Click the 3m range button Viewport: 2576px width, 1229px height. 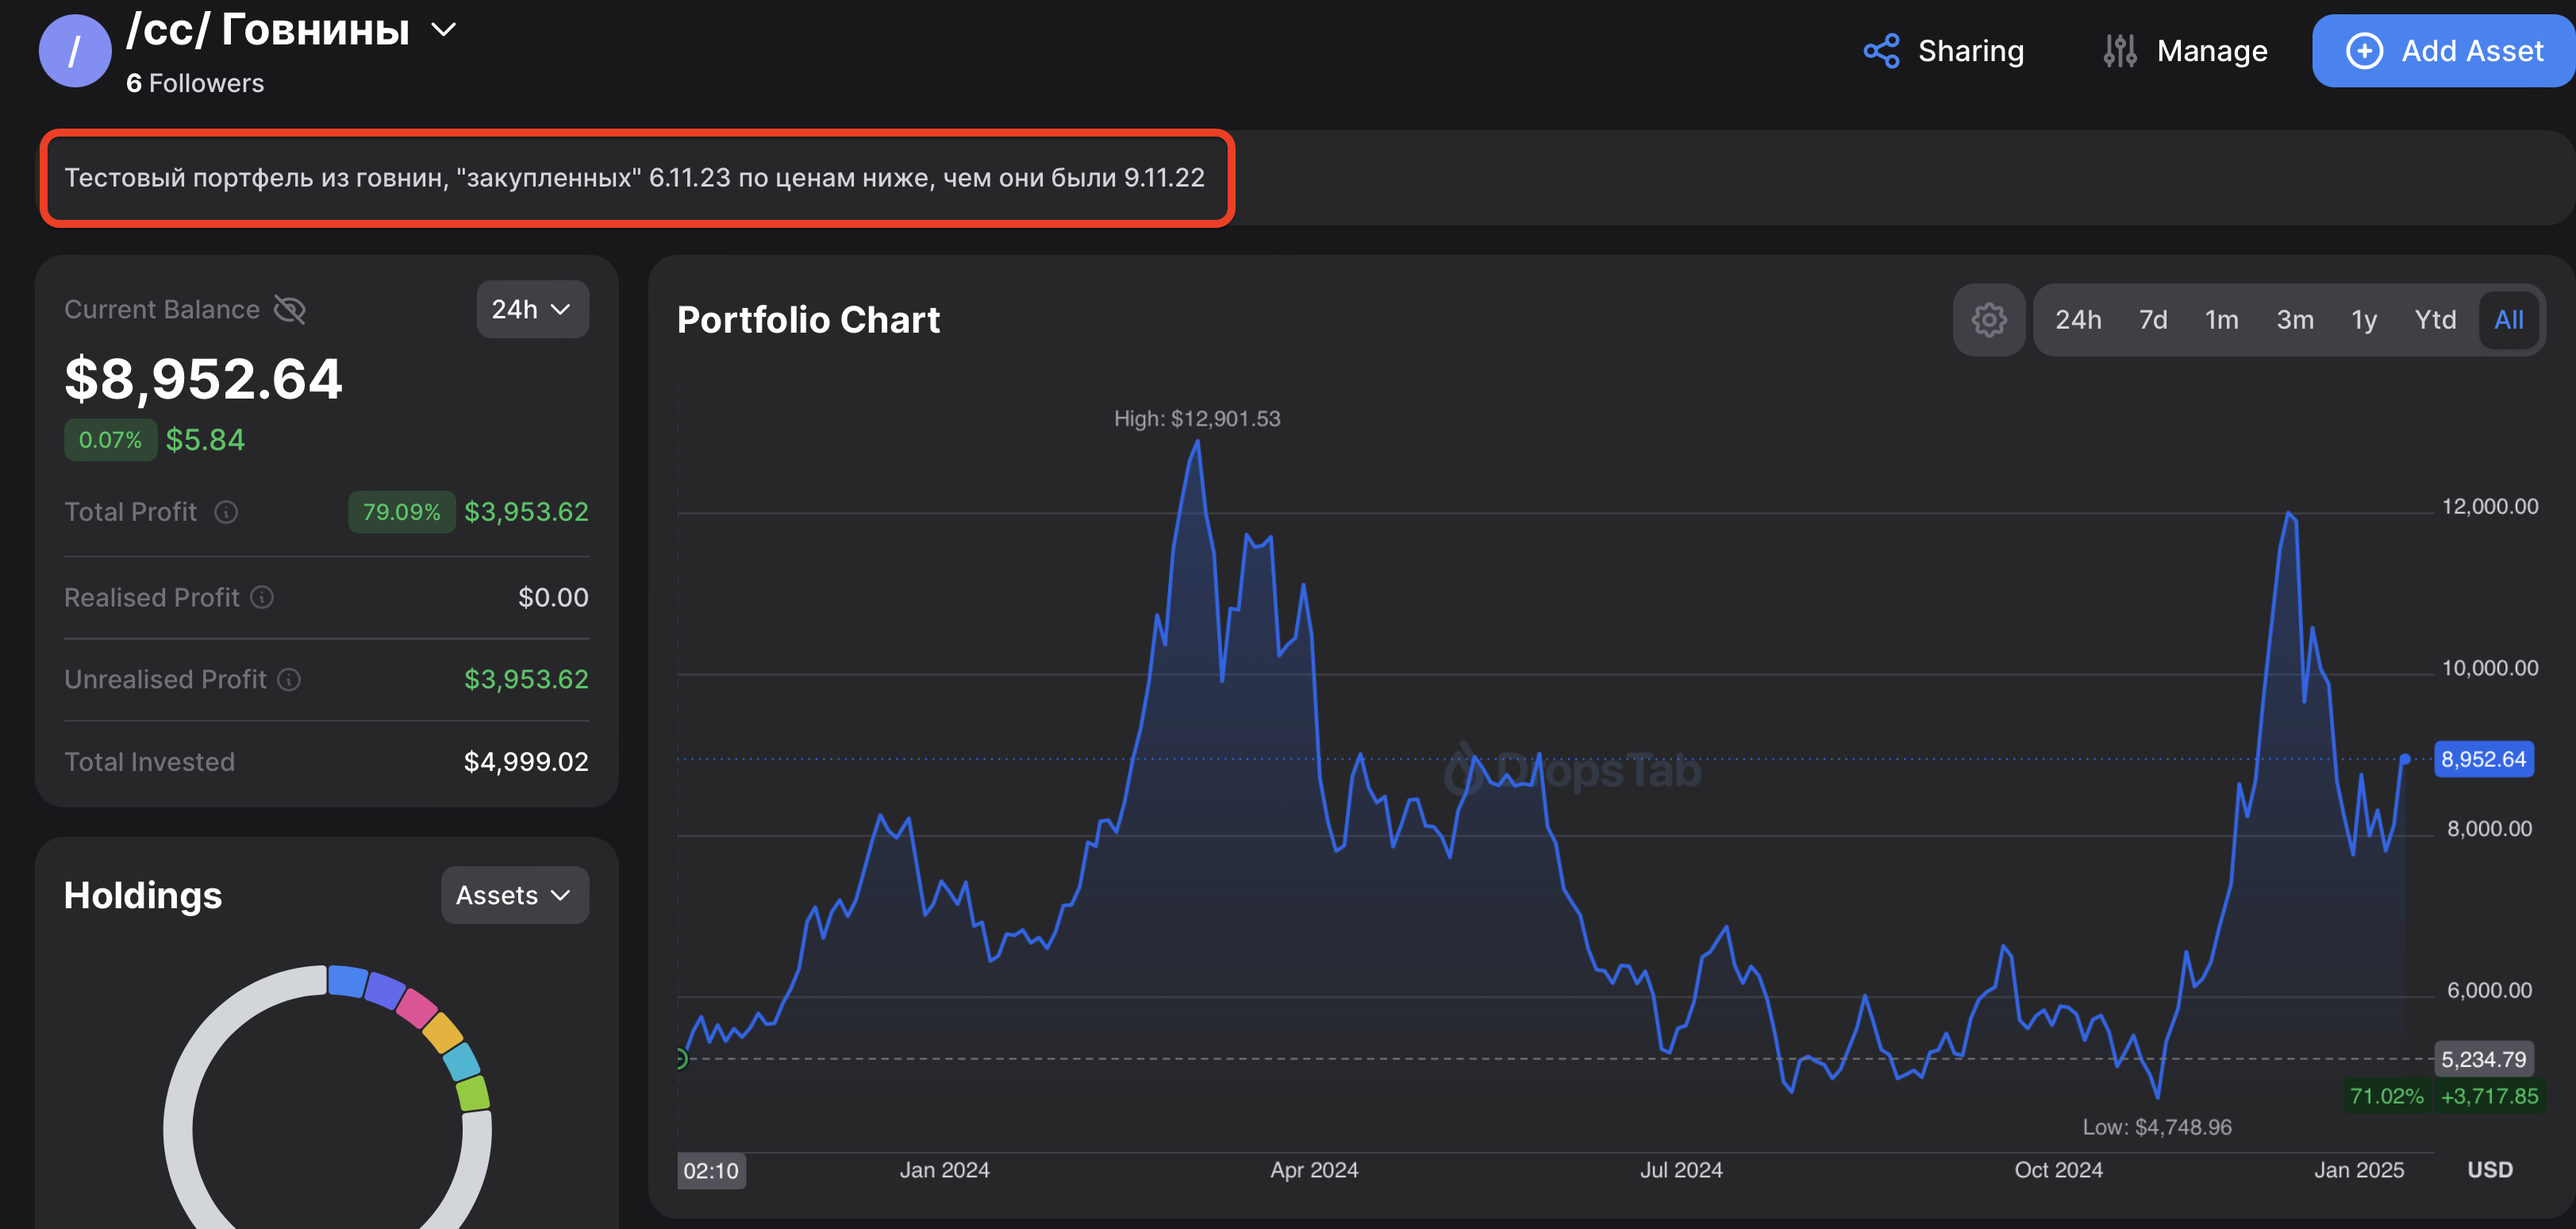[2294, 320]
